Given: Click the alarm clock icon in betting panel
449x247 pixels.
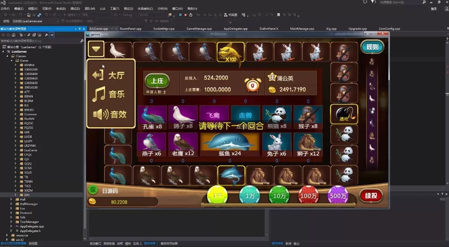Looking at the screenshot, I should point(252,85).
